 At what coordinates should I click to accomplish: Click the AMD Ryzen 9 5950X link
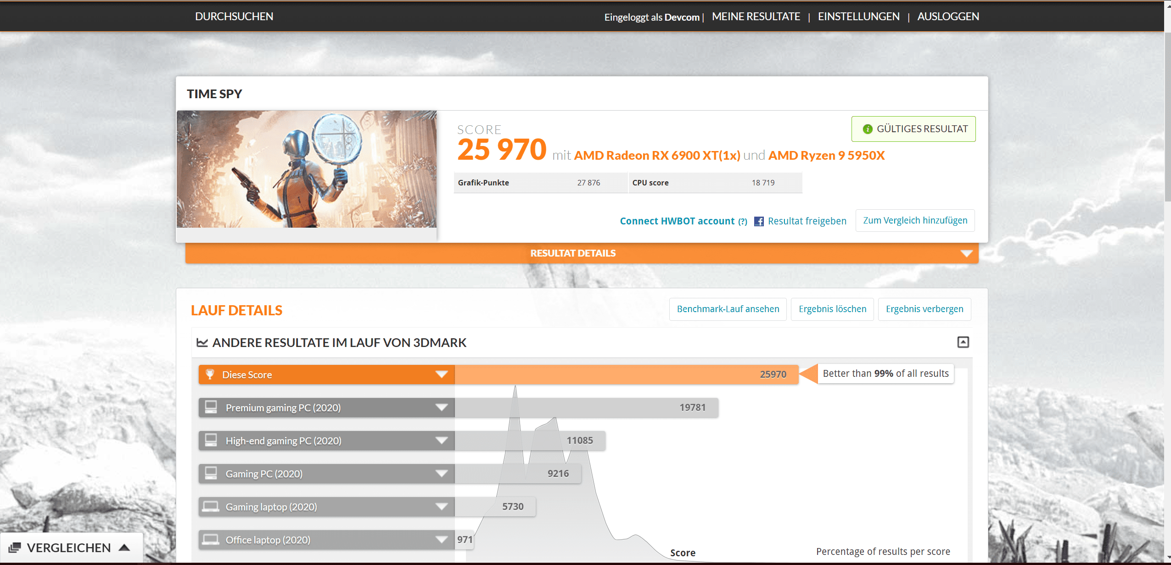[x=826, y=156]
